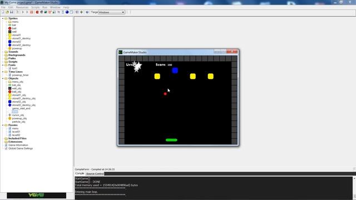Viewport: 356px width, 200px height.
Task: Open the Target platform dropdown
Action: pyautogui.click(x=111, y=12)
